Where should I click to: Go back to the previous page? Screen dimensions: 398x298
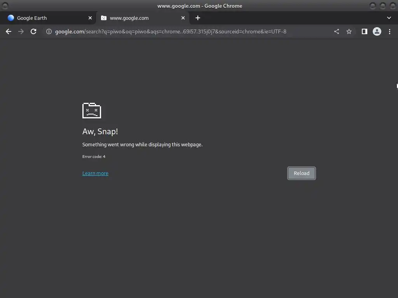click(9, 31)
